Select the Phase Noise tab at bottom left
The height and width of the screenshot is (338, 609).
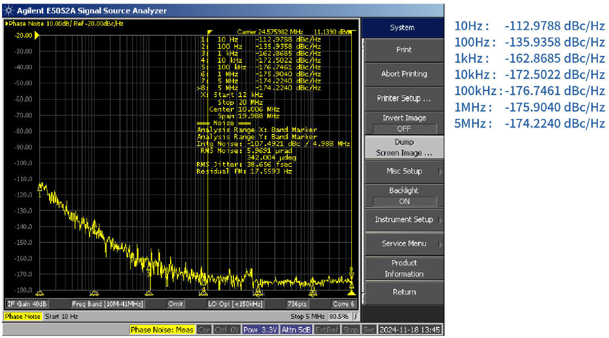coord(22,316)
